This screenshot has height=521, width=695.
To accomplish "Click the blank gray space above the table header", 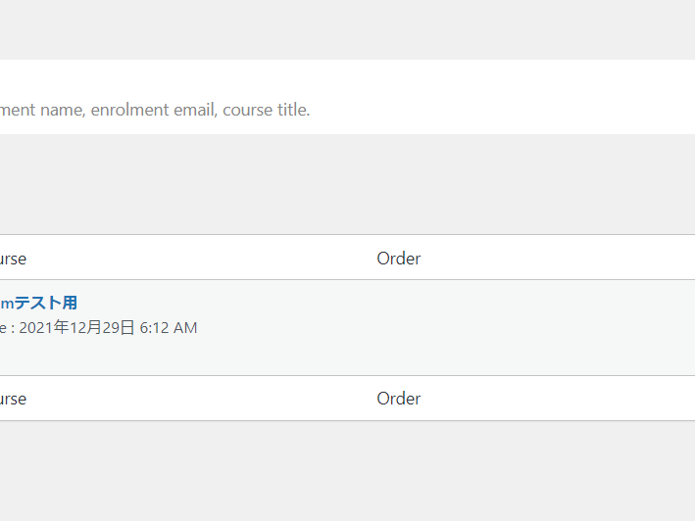I will click(347, 184).
